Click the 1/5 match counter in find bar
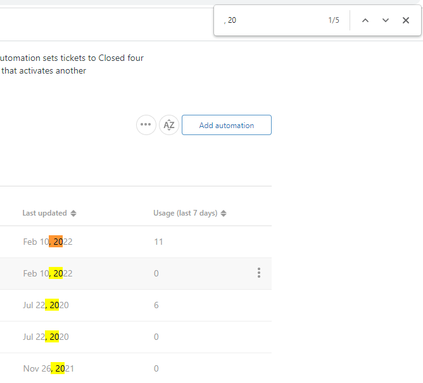This screenshot has width=423, height=383. [334, 20]
